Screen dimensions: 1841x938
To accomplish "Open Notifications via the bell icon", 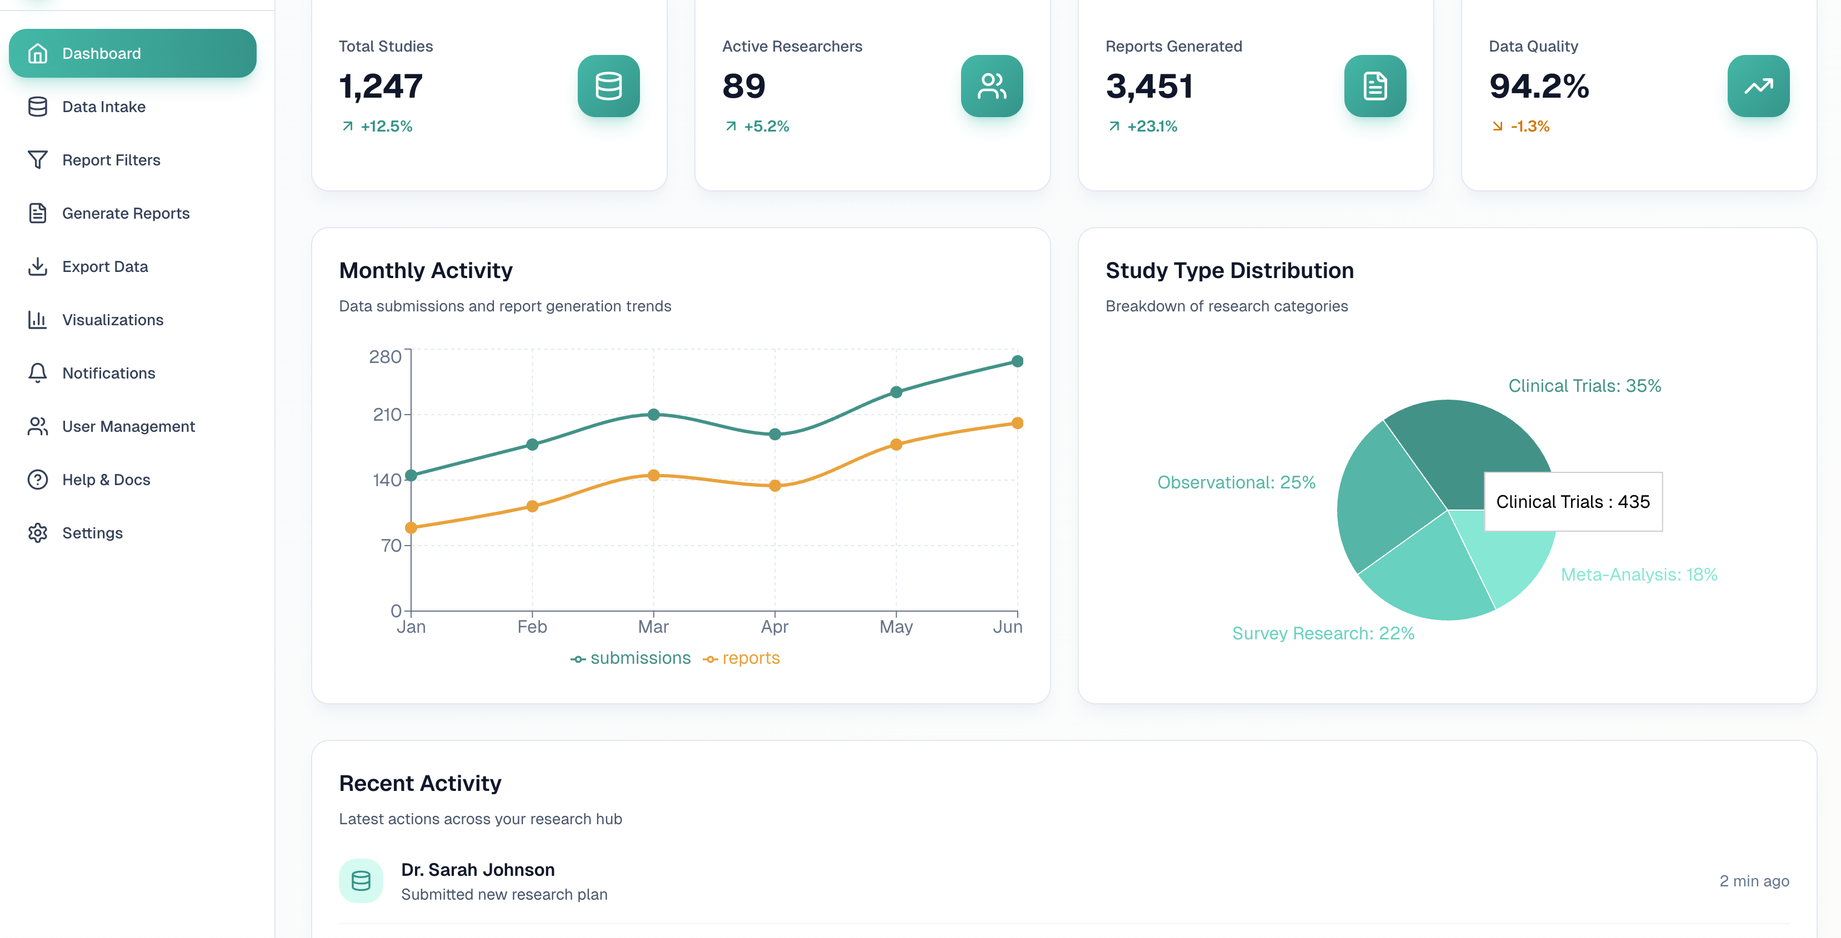I will click(x=38, y=372).
